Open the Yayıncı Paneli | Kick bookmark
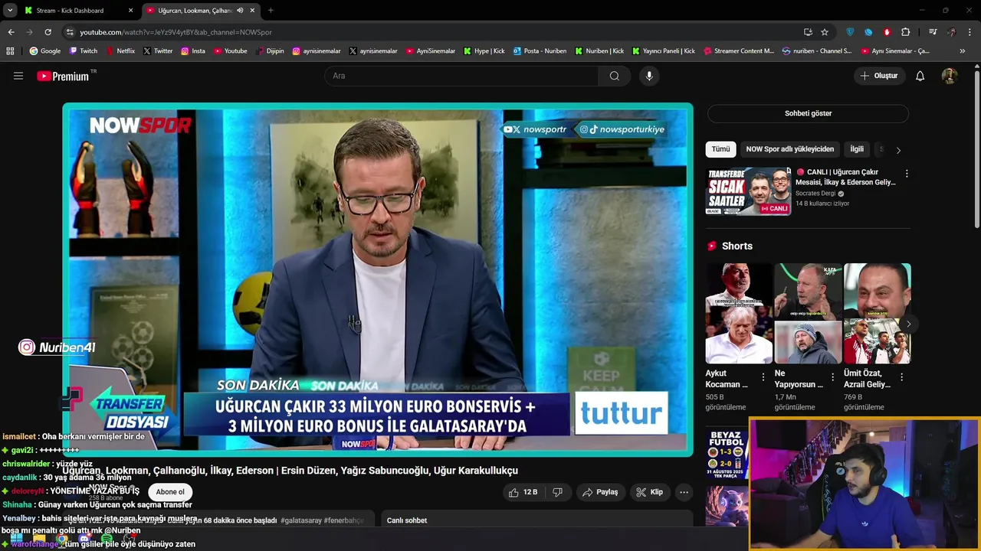 664,51
